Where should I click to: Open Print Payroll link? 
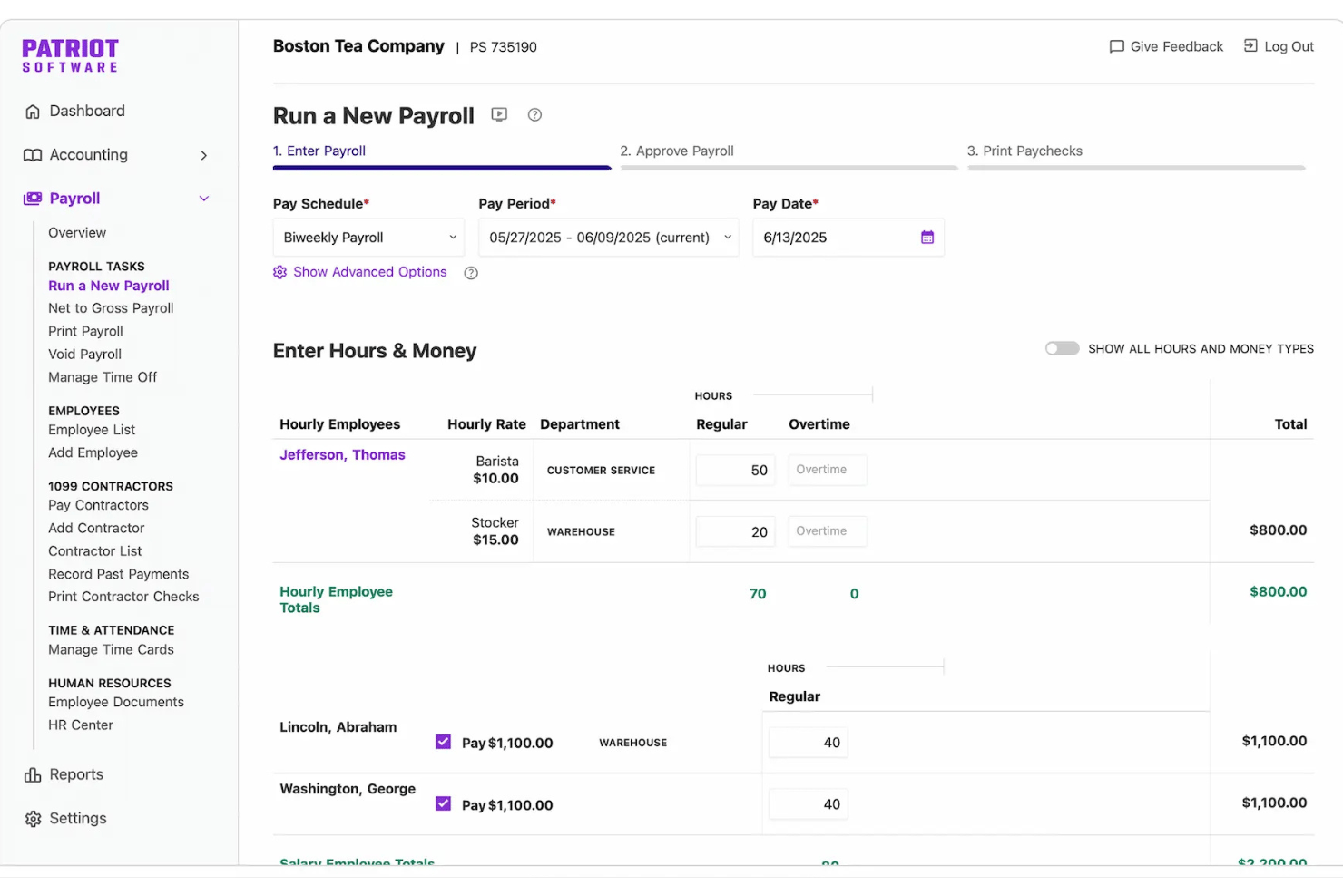[x=85, y=331]
